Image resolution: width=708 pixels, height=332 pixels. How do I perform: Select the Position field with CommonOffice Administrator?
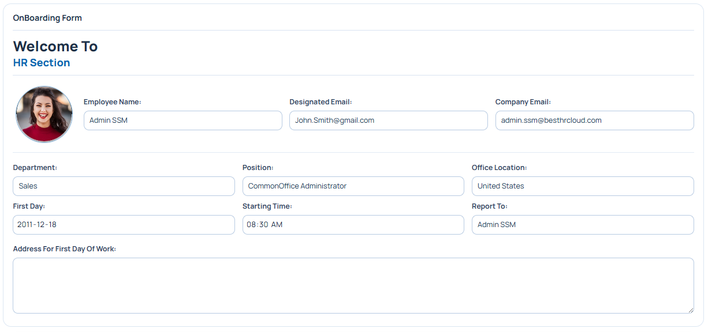coord(353,186)
